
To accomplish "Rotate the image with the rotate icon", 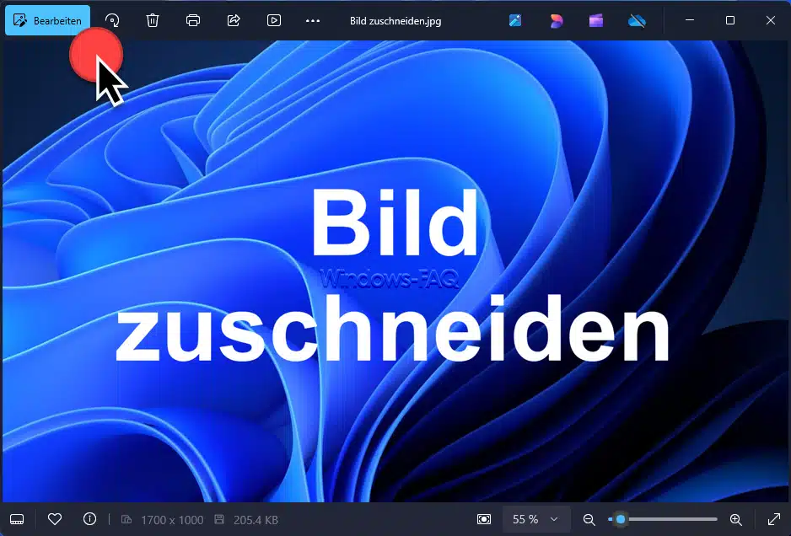I will click(x=112, y=21).
